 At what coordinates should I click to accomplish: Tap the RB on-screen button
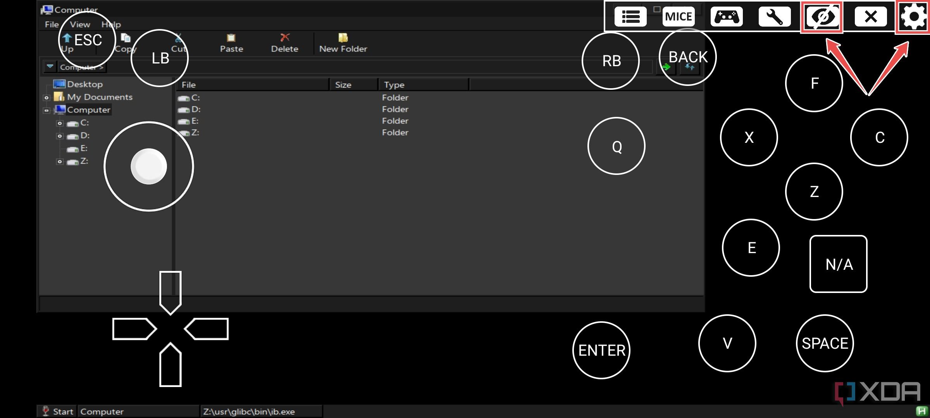[611, 61]
